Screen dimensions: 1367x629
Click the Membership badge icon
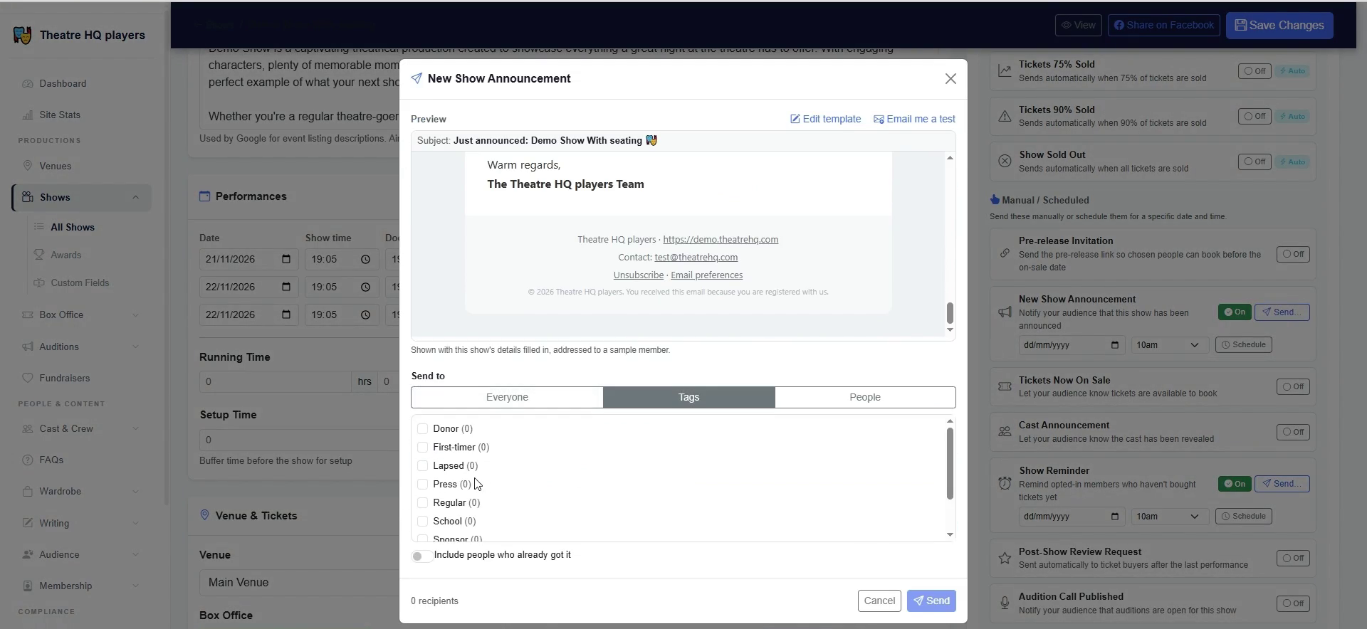(28, 586)
